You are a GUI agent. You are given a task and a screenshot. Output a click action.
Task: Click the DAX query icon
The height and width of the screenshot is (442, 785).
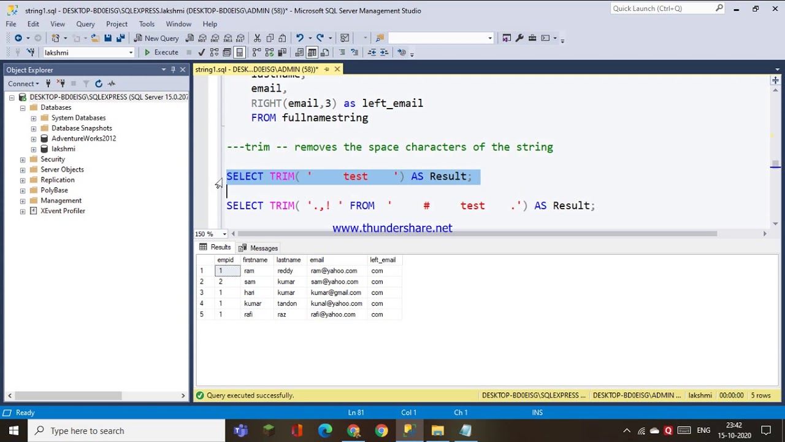coord(240,38)
